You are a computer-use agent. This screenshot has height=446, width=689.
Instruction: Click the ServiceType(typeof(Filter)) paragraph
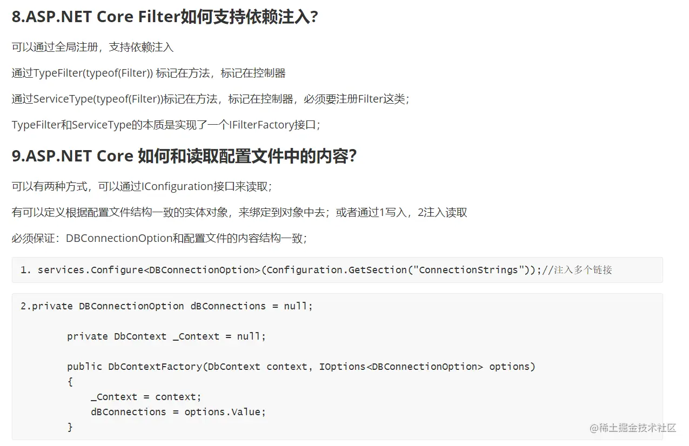(x=211, y=99)
